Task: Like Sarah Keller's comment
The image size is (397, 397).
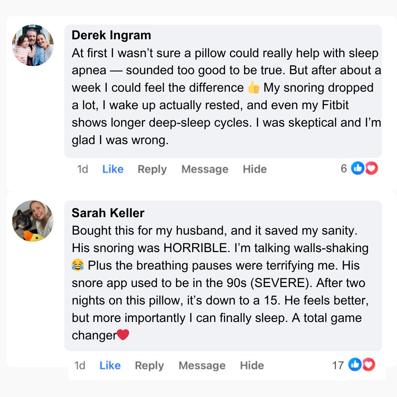Action: point(110,365)
